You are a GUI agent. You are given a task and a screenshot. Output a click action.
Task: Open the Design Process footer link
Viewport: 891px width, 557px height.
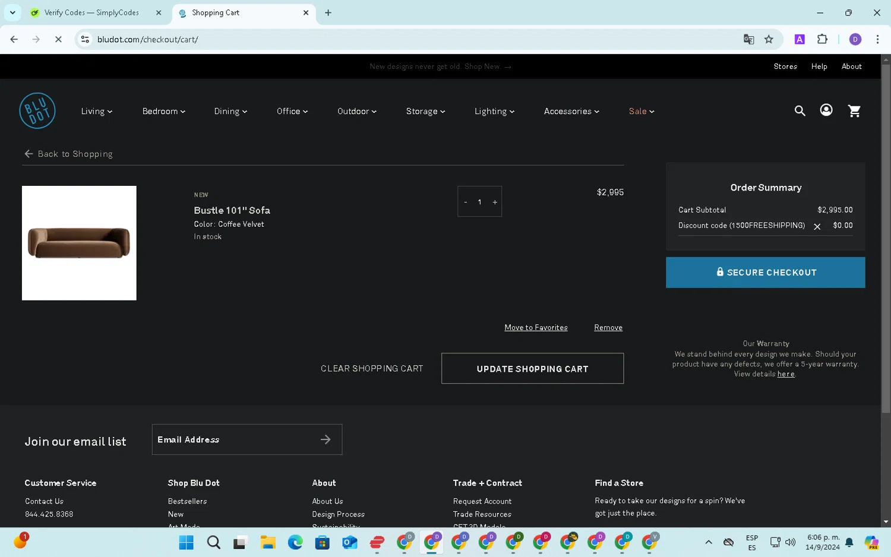338,514
